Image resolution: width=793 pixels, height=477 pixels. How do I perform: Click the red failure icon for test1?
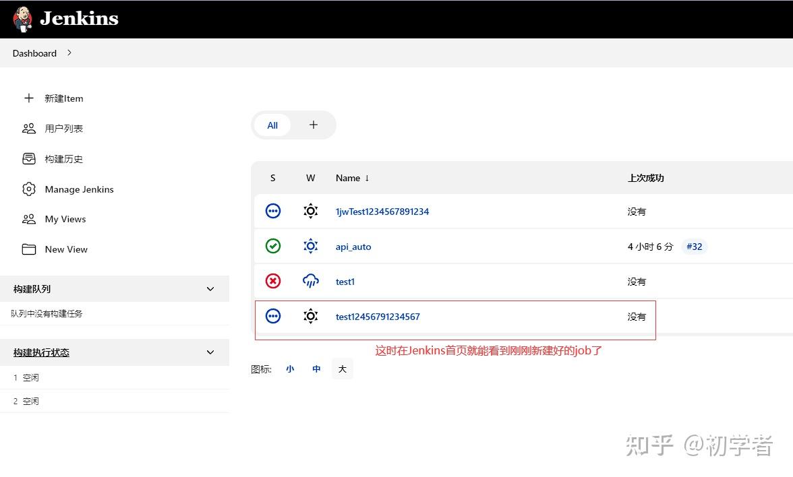[x=273, y=281]
